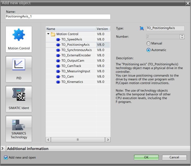
Task: Click the list's scroll left arrow
Action: tap(48, 139)
